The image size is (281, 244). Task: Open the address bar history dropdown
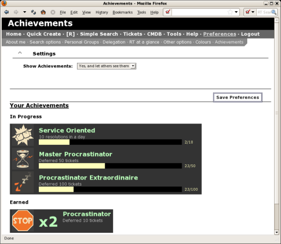click(x=236, y=12)
